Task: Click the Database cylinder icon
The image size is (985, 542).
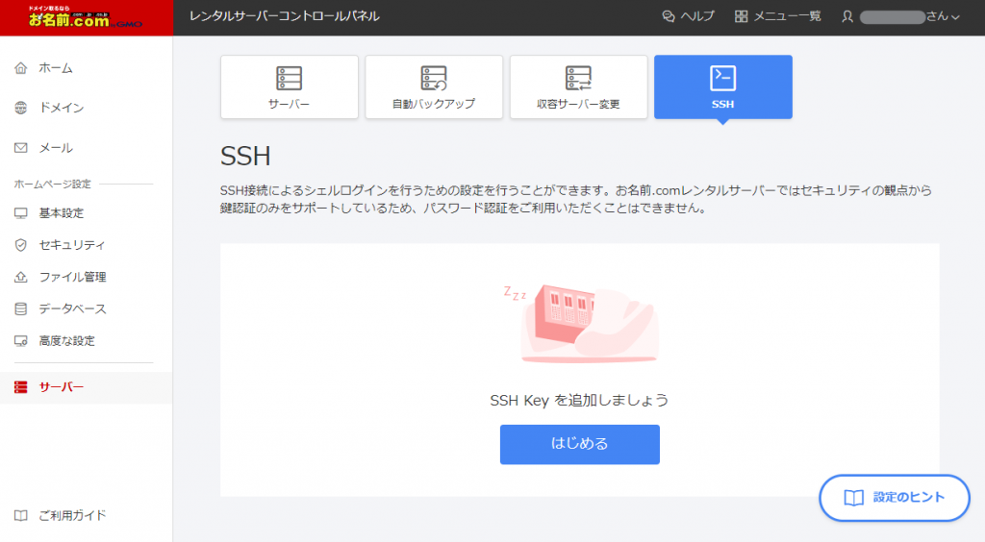Action: [x=21, y=308]
